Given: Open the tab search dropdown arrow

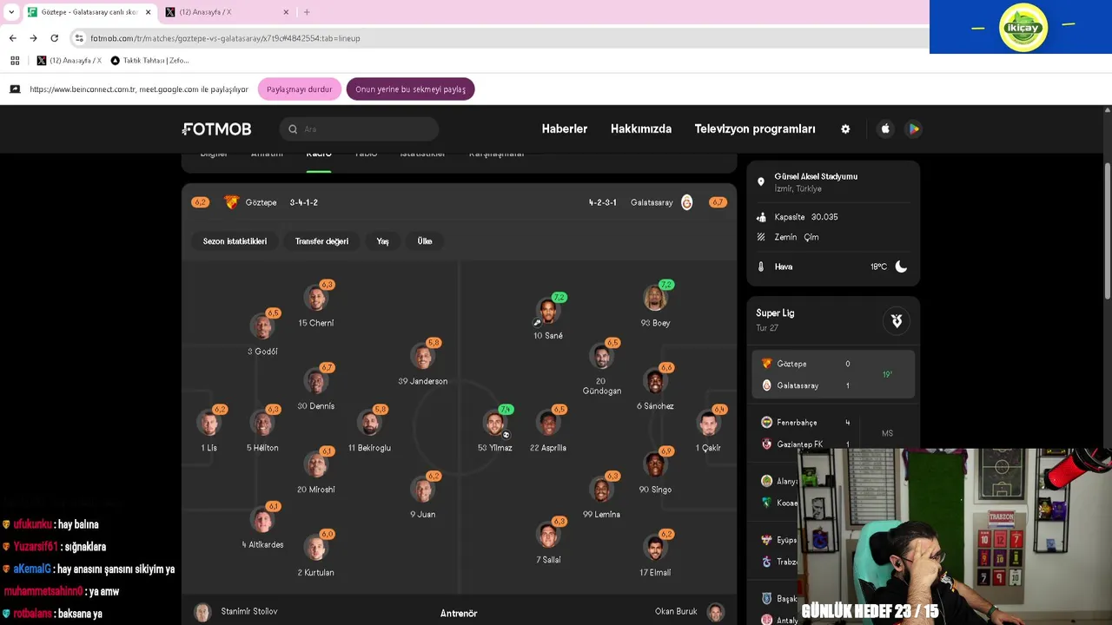Looking at the screenshot, I should coord(11,12).
